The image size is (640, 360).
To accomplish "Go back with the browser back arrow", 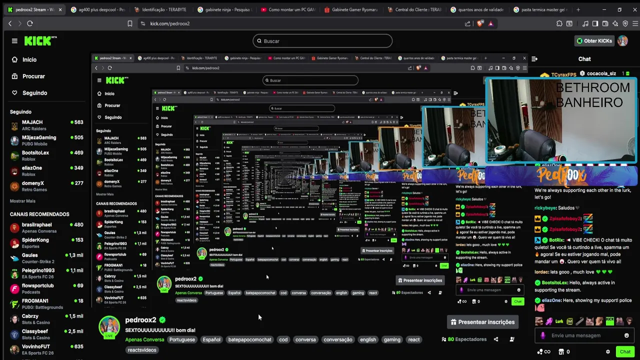I will click(x=10, y=23).
